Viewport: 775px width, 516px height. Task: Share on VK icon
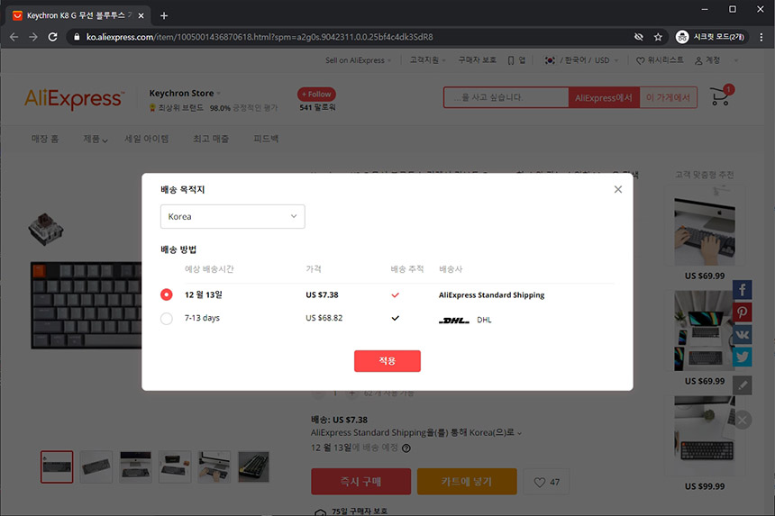pos(742,334)
